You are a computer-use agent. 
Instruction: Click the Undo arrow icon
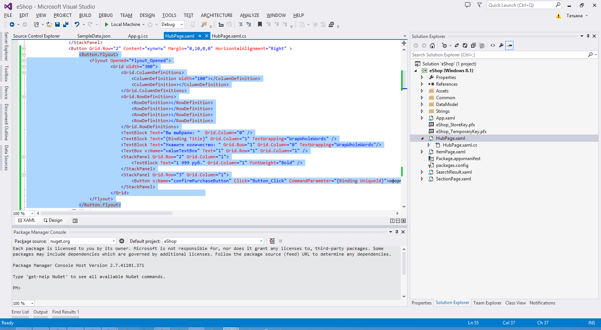tap(77, 24)
